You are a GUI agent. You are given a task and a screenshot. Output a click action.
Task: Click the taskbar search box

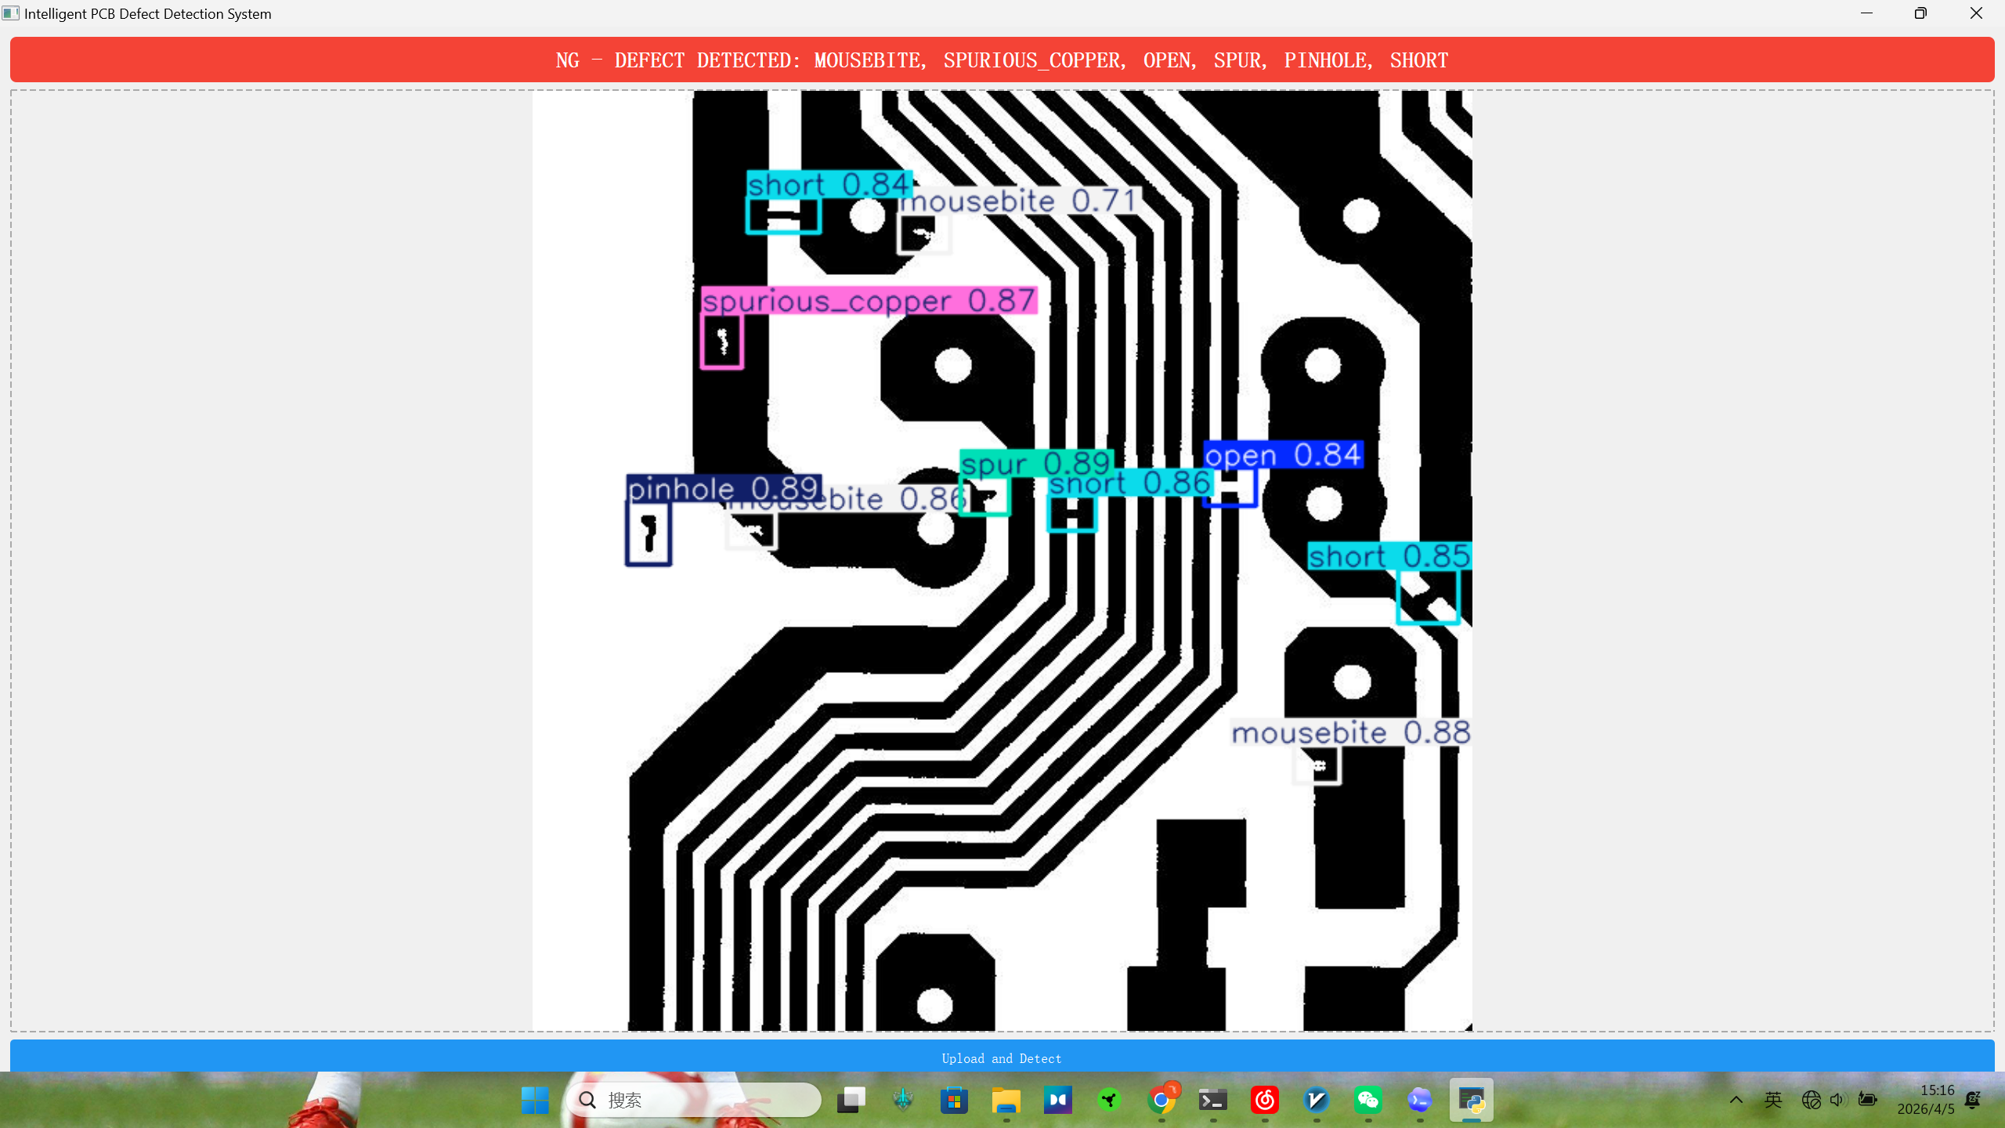693,1100
